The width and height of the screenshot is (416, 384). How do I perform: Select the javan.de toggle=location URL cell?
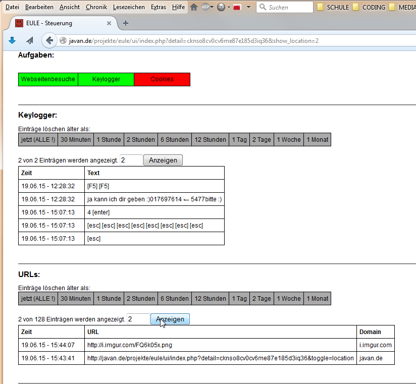point(221,358)
